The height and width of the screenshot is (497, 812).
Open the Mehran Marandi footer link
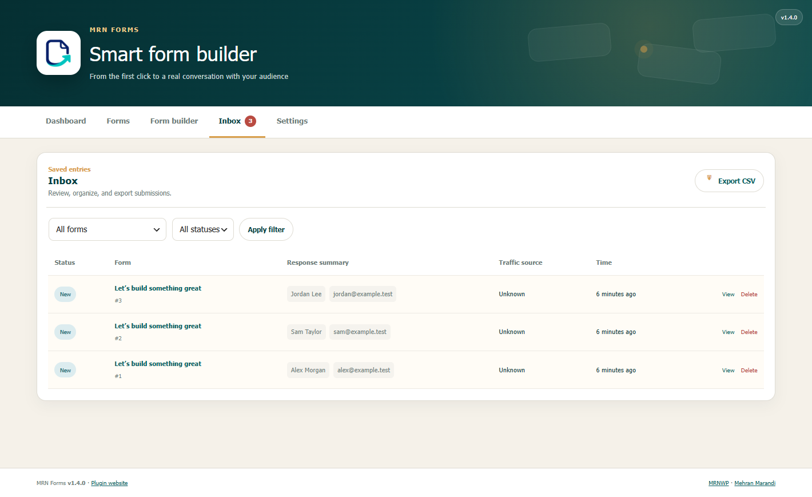pyautogui.click(x=755, y=483)
